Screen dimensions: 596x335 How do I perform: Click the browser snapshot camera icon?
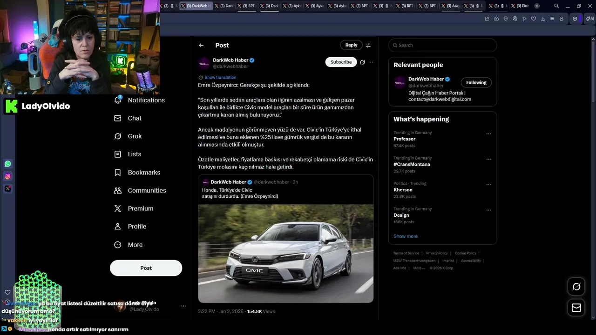(x=496, y=19)
